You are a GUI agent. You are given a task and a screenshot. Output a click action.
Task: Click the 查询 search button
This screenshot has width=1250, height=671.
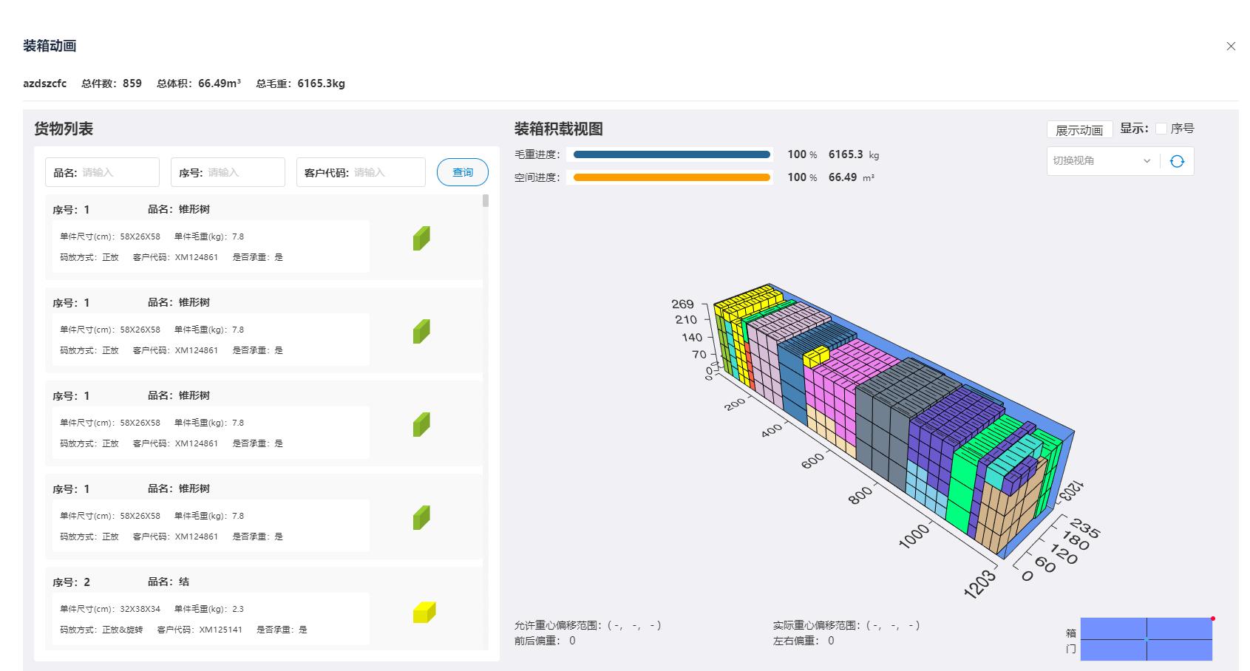pyautogui.click(x=462, y=171)
